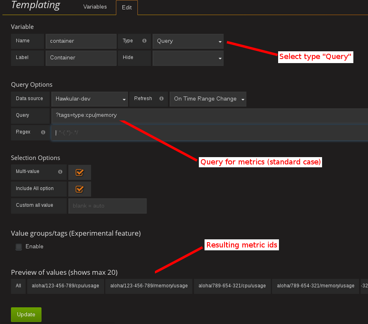Click the Query Options heading
The height and width of the screenshot is (324, 368).
[x=32, y=85]
